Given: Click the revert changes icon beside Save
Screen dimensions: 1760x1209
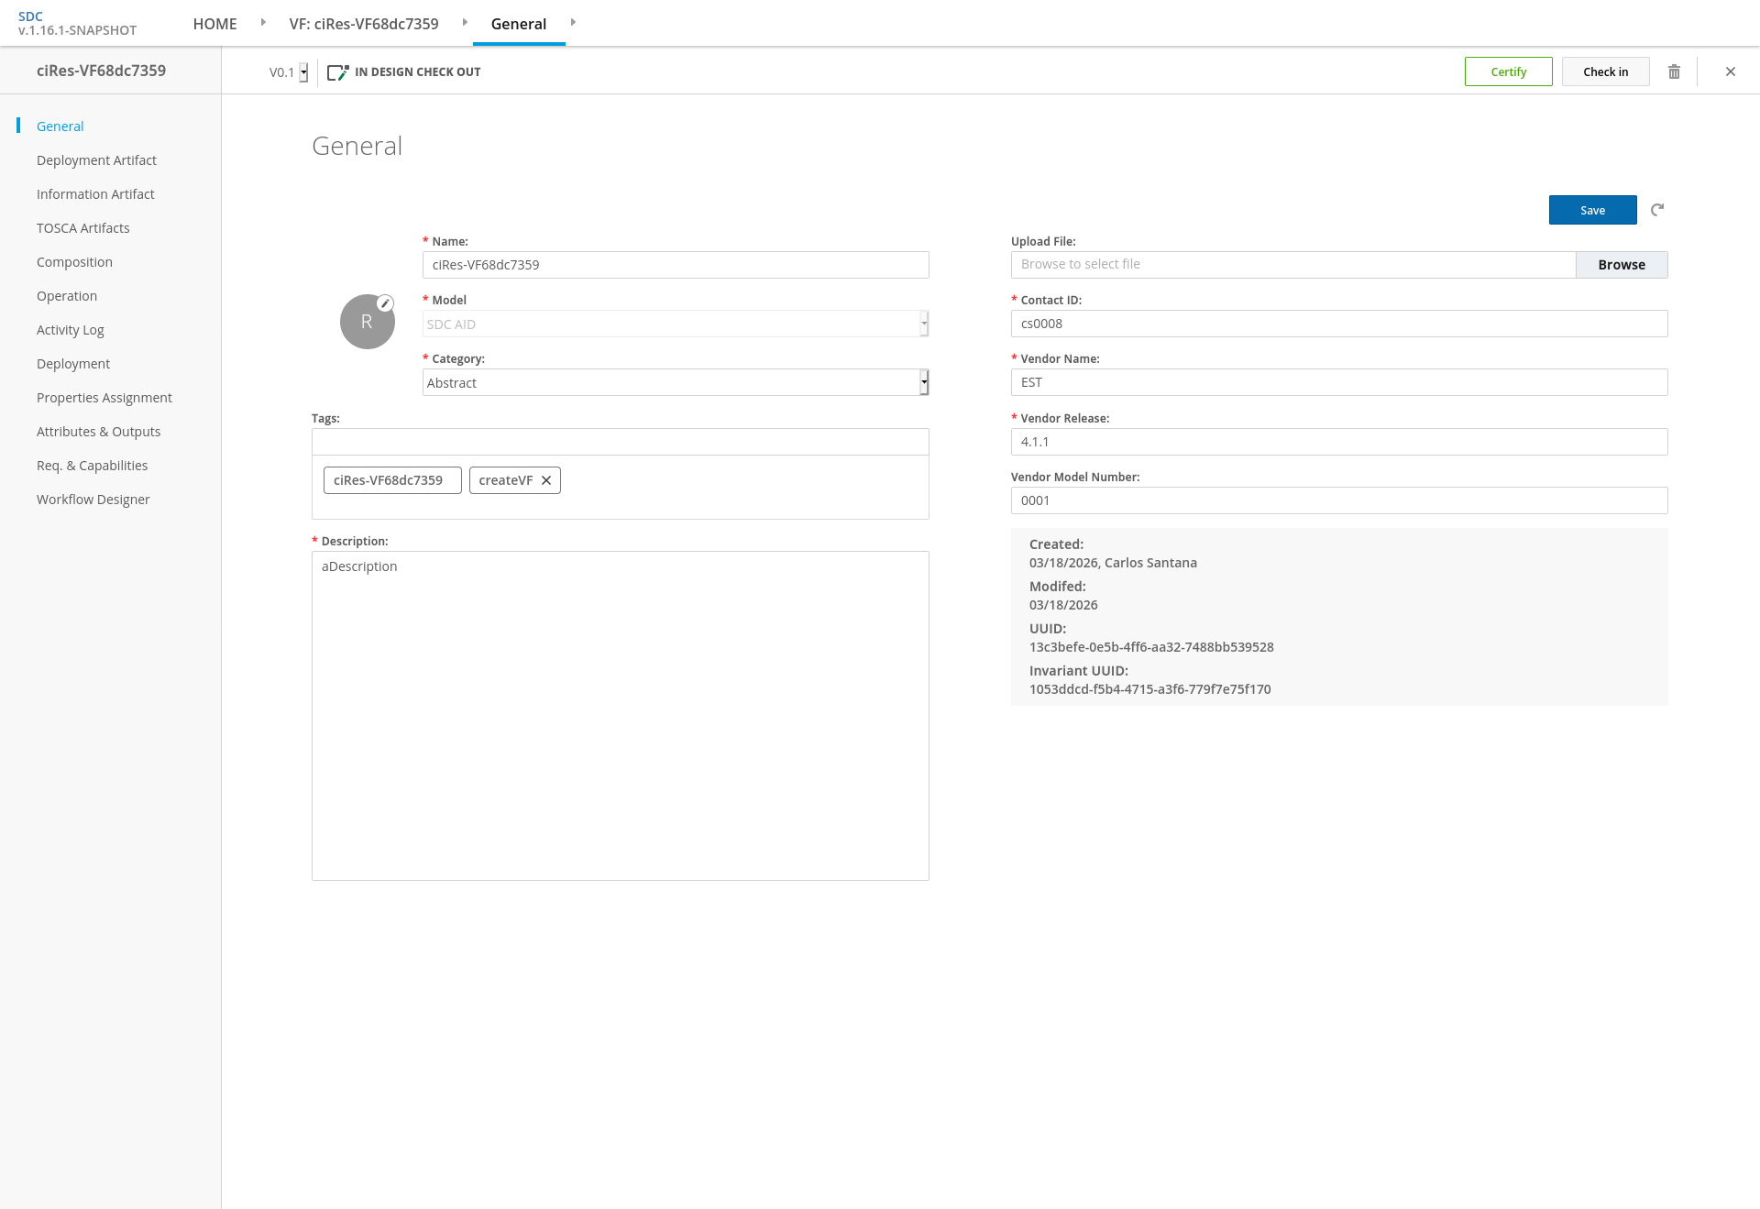Looking at the screenshot, I should 1657,210.
